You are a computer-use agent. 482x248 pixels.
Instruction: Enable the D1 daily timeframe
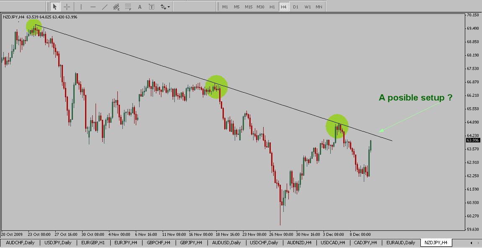[295, 7]
